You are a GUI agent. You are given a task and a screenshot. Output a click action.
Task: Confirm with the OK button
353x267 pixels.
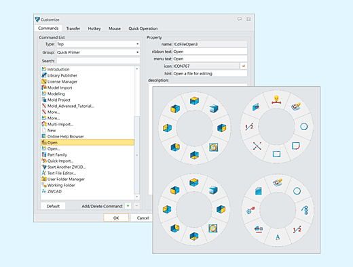(116, 218)
